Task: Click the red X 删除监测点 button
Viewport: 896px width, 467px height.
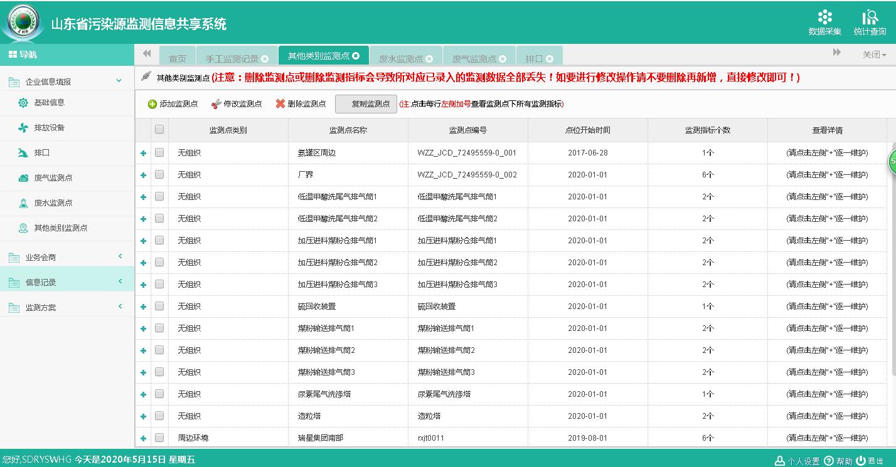Action: click(280, 104)
